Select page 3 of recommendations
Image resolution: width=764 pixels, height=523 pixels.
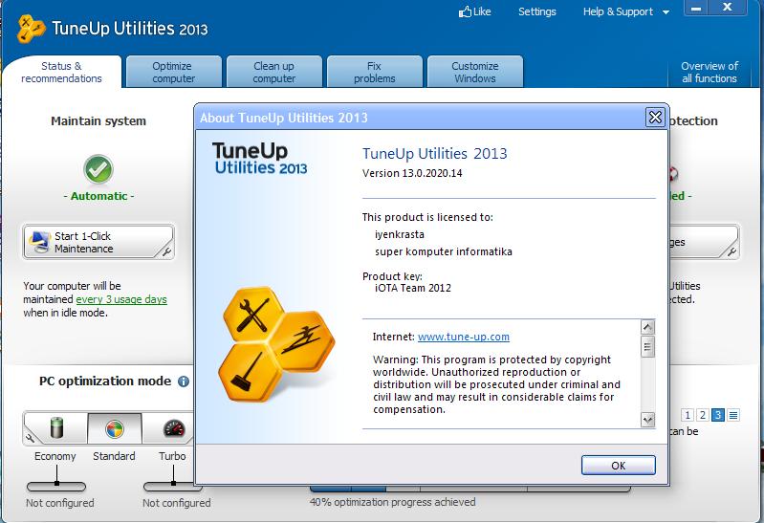pos(718,415)
